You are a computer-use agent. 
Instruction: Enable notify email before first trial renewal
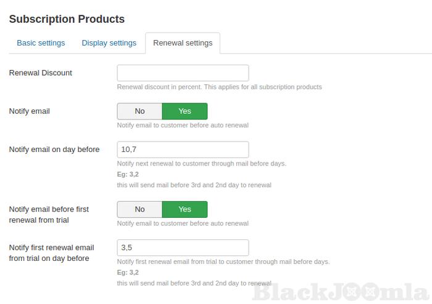(x=185, y=209)
